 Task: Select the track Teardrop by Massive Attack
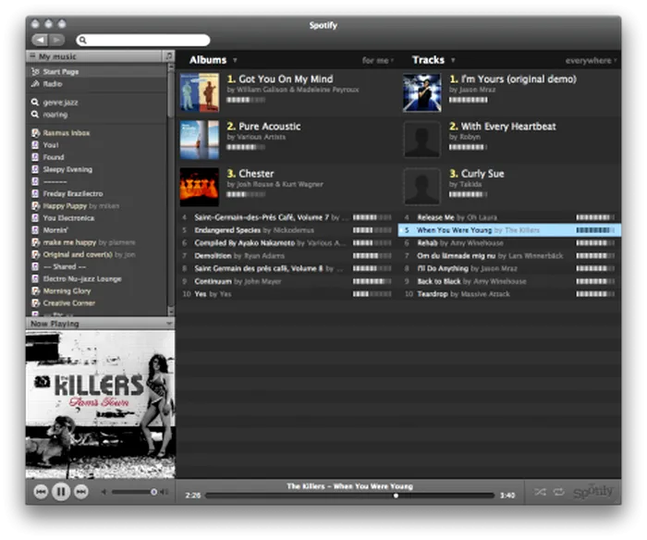tap(509, 294)
